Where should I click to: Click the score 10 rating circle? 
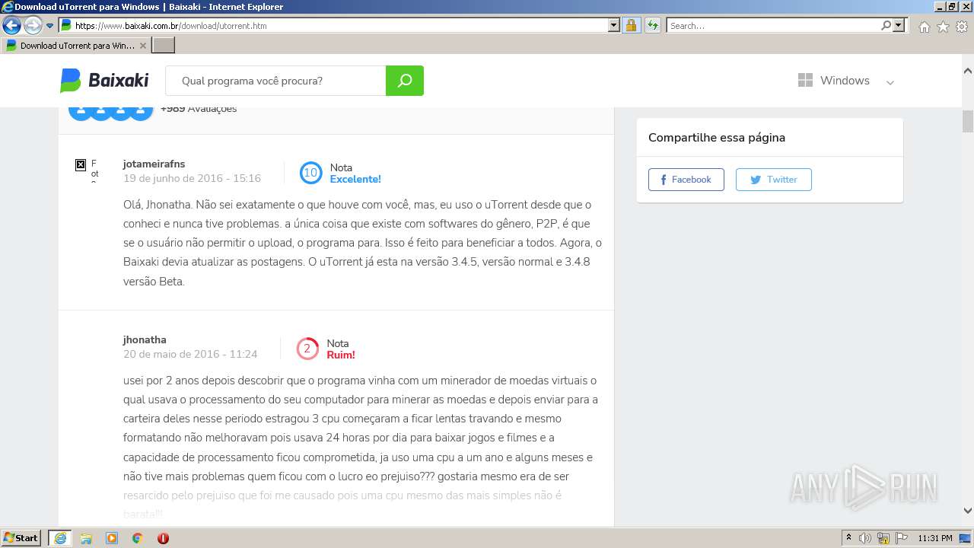click(310, 173)
